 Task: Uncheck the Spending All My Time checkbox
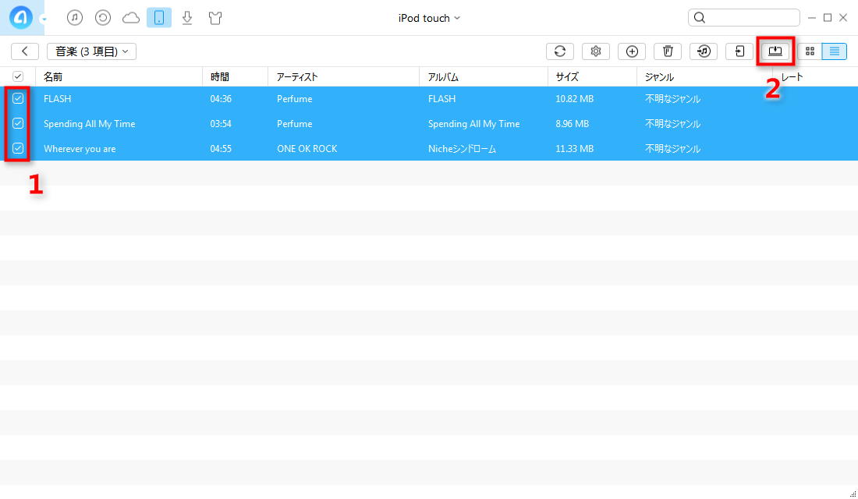tap(18, 123)
